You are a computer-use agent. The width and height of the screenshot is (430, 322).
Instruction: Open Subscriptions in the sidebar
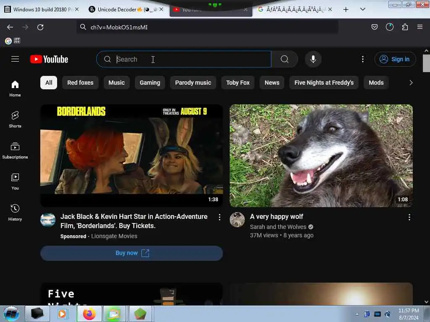(15, 151)
